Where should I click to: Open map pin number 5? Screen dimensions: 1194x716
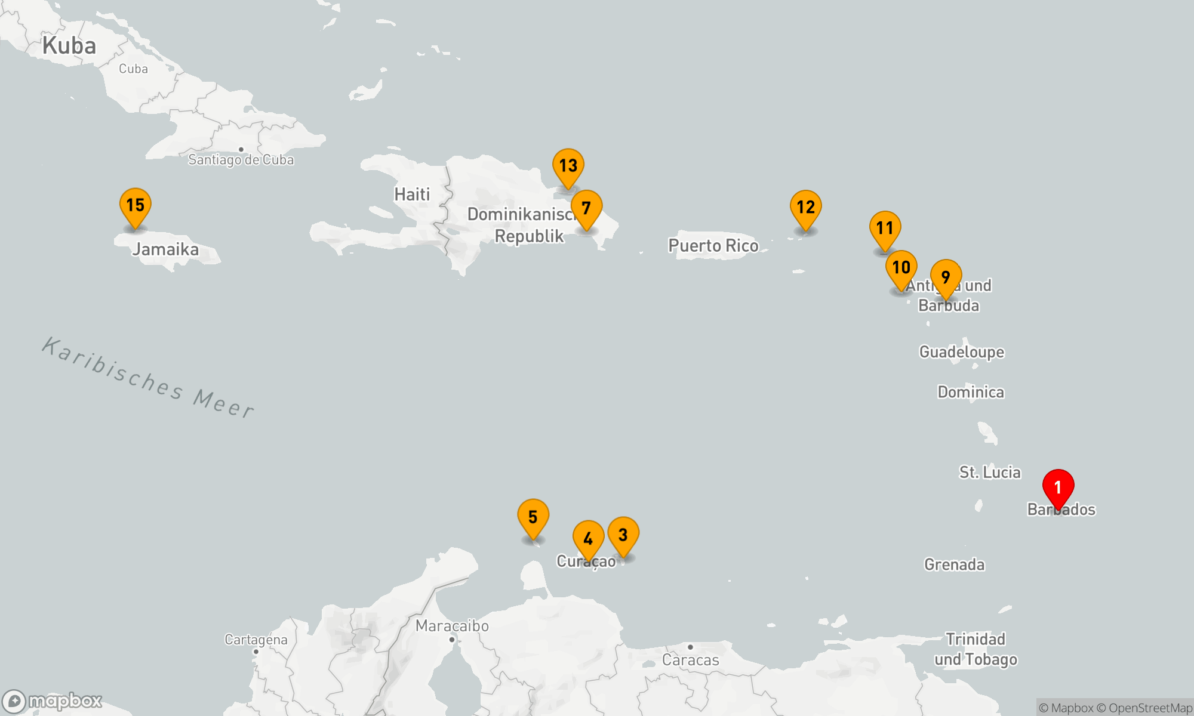pos(533,516)
